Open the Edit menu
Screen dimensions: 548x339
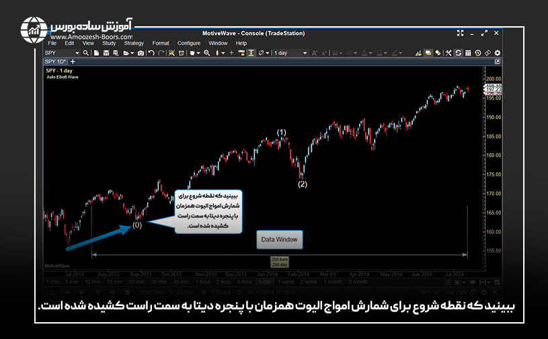click(x=69, y=43)
